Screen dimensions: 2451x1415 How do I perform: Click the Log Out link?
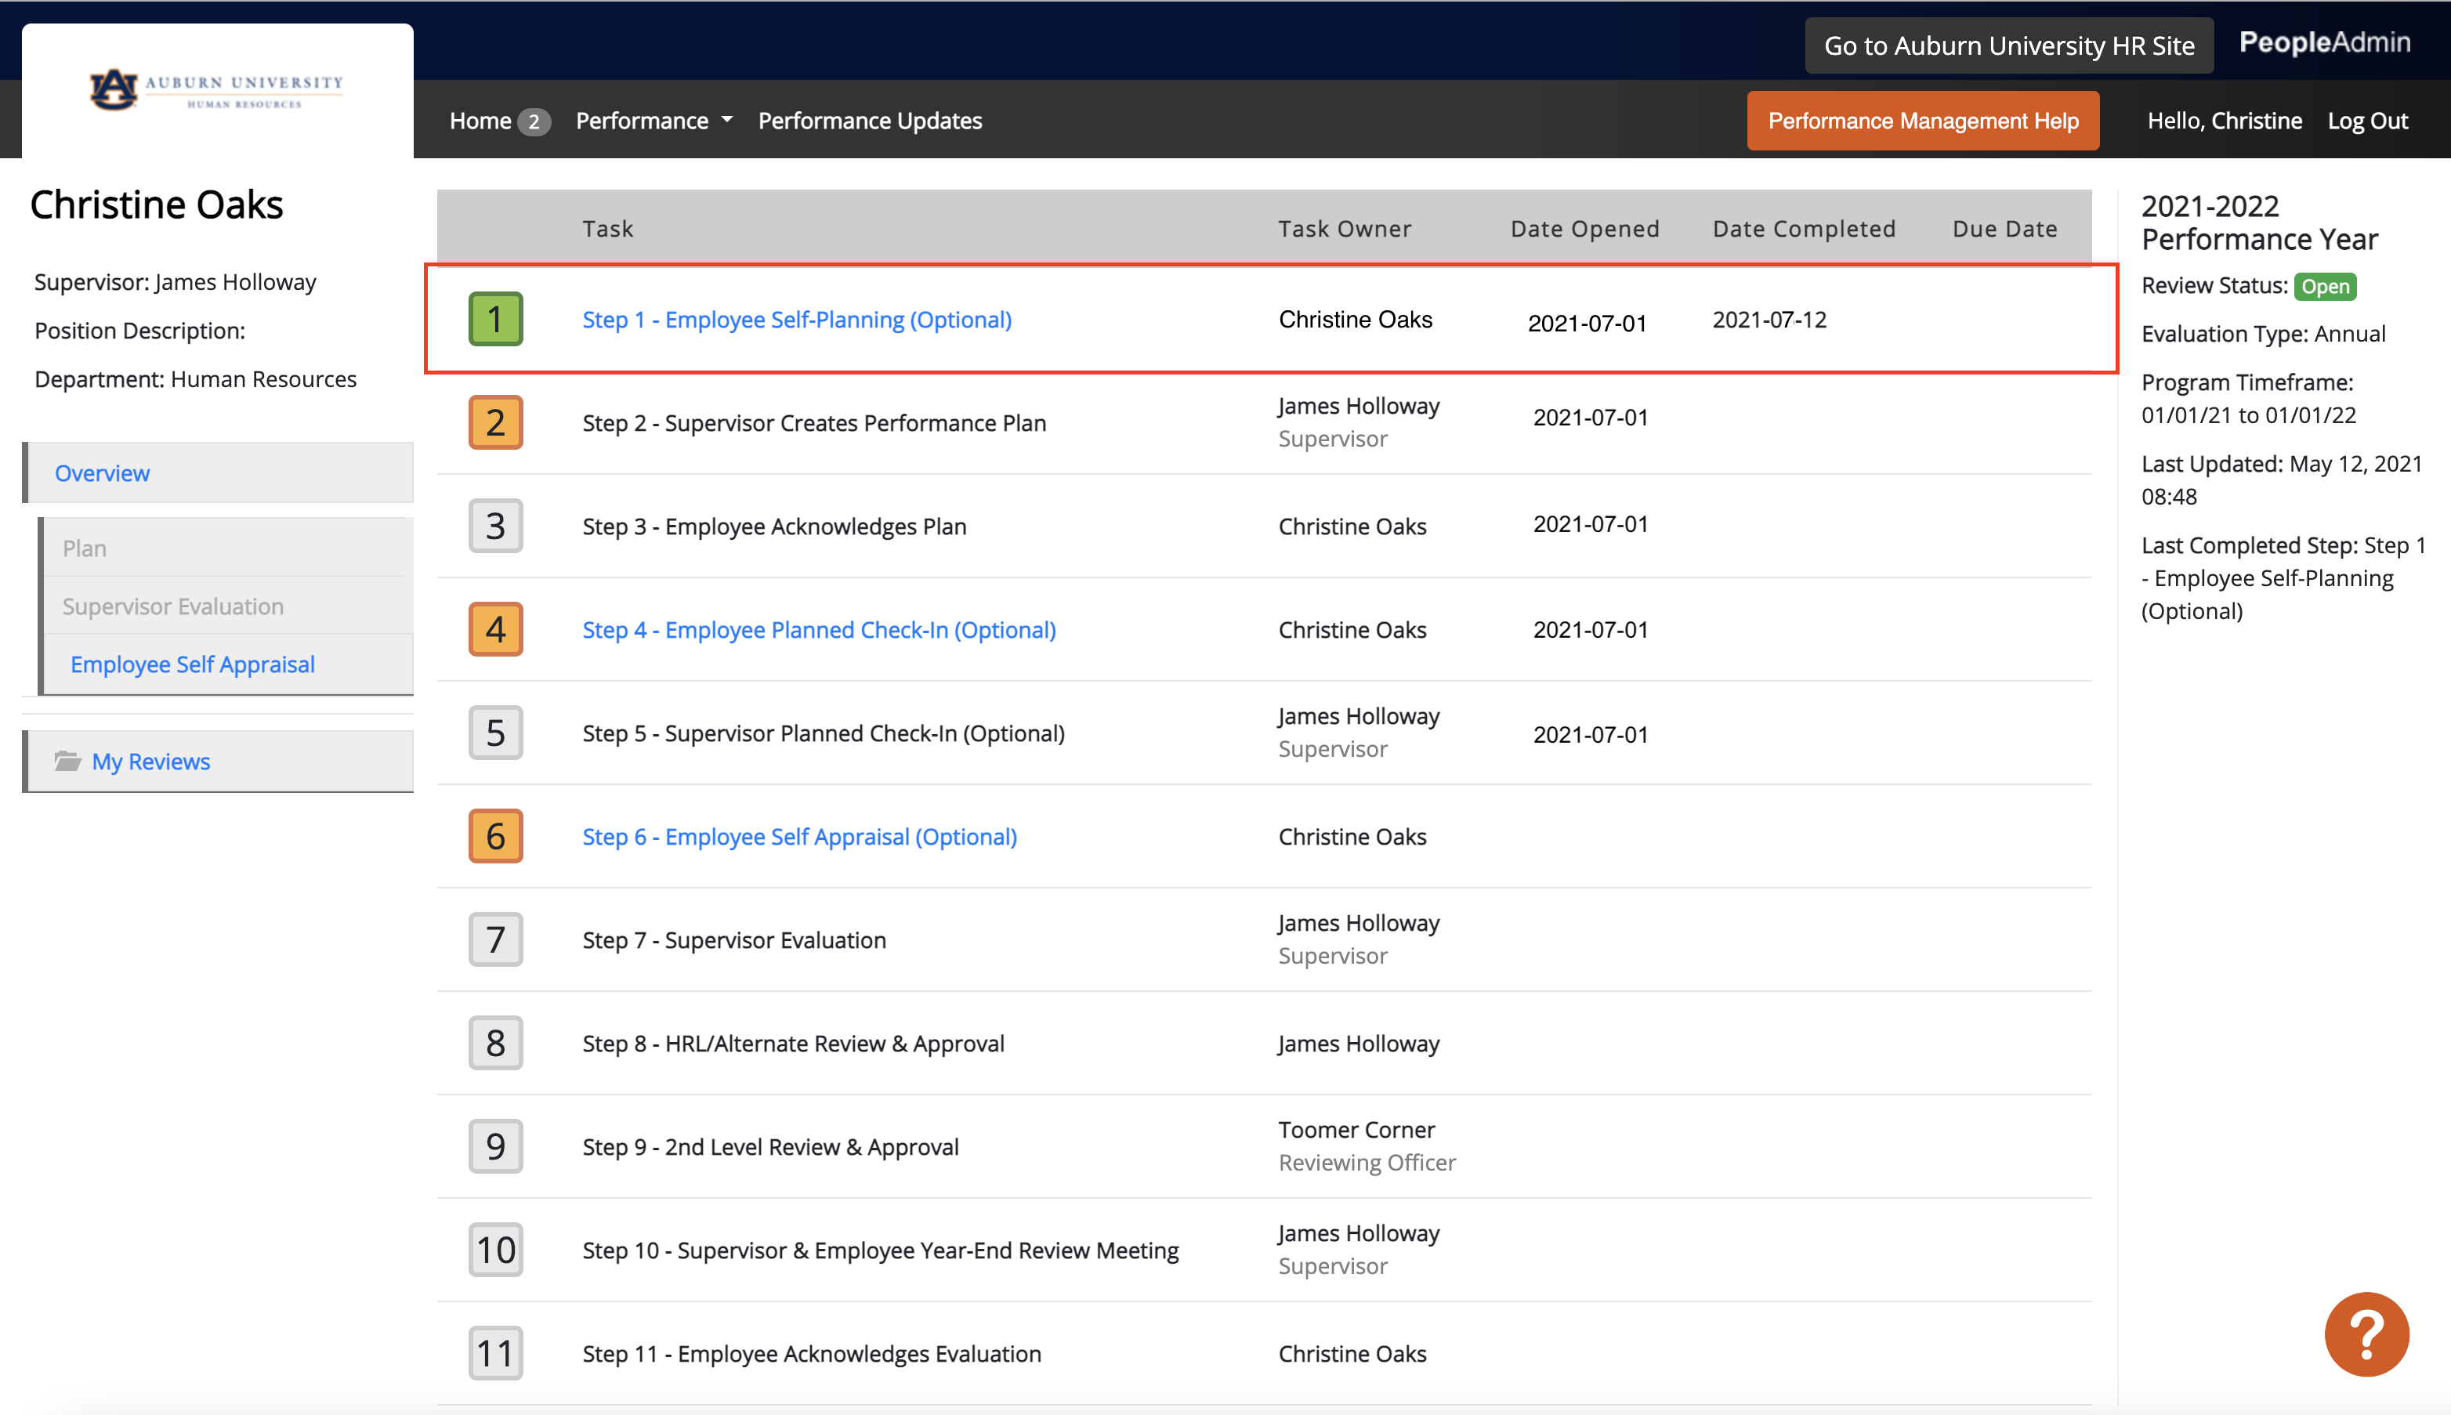(2367, 121)
